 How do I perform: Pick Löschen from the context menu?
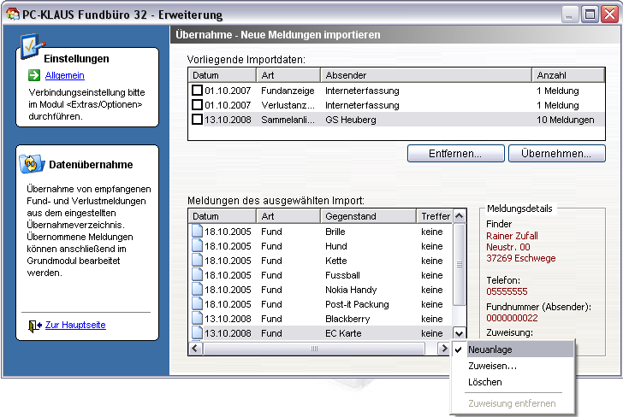[x=484, y=382]
